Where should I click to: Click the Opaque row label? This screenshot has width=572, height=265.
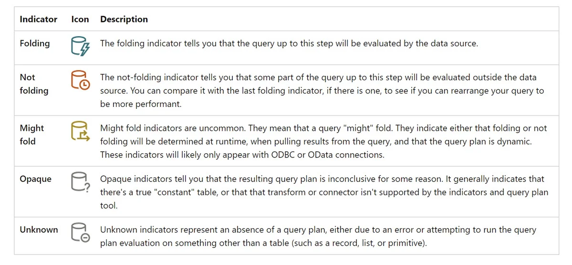tap(35, 179)
